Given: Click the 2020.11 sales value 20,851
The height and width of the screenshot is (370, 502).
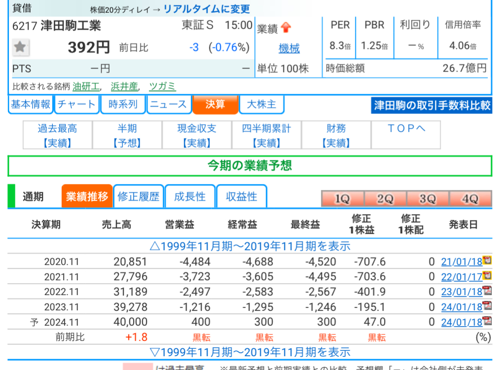Looking at the screenshot, I should 130,262.
